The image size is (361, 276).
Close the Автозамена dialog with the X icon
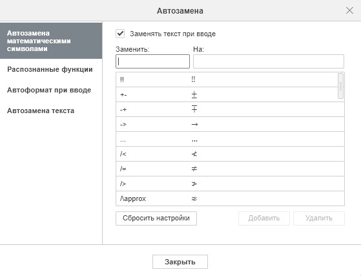point(349,10)
